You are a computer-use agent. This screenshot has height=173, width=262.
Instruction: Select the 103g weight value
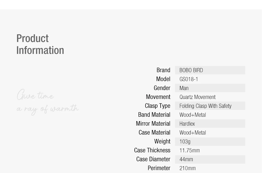point(185,142)
